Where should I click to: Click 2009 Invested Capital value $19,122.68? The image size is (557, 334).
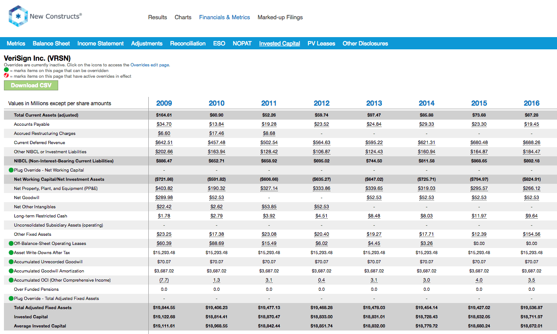[164, 317]
